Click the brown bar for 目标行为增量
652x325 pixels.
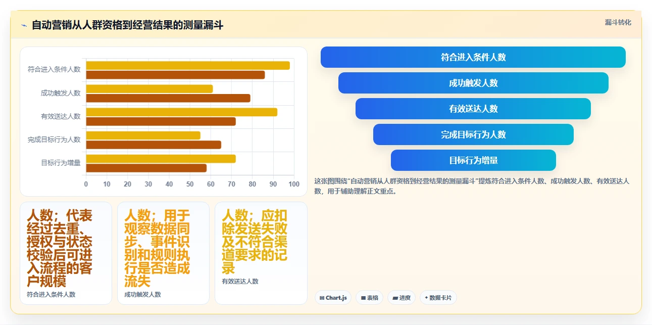tap(146, 168)
